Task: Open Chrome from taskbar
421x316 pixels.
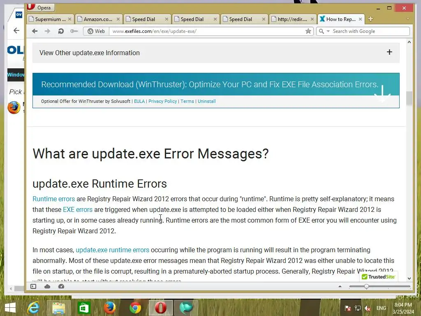Action: pos(135,308)
